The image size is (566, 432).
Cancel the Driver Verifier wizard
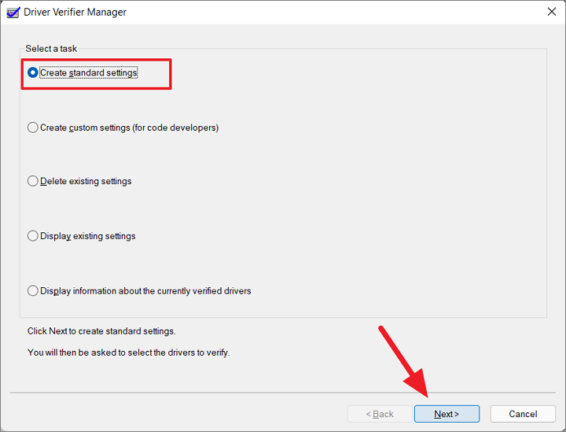pyautogui.click(x=523, y=414)
